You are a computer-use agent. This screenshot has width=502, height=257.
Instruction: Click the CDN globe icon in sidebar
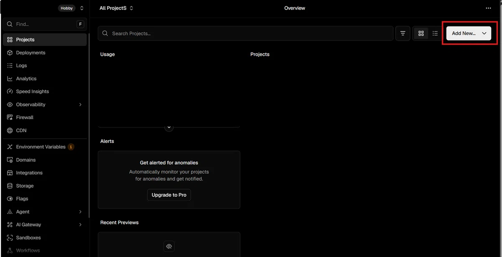(x=10, y=130)
